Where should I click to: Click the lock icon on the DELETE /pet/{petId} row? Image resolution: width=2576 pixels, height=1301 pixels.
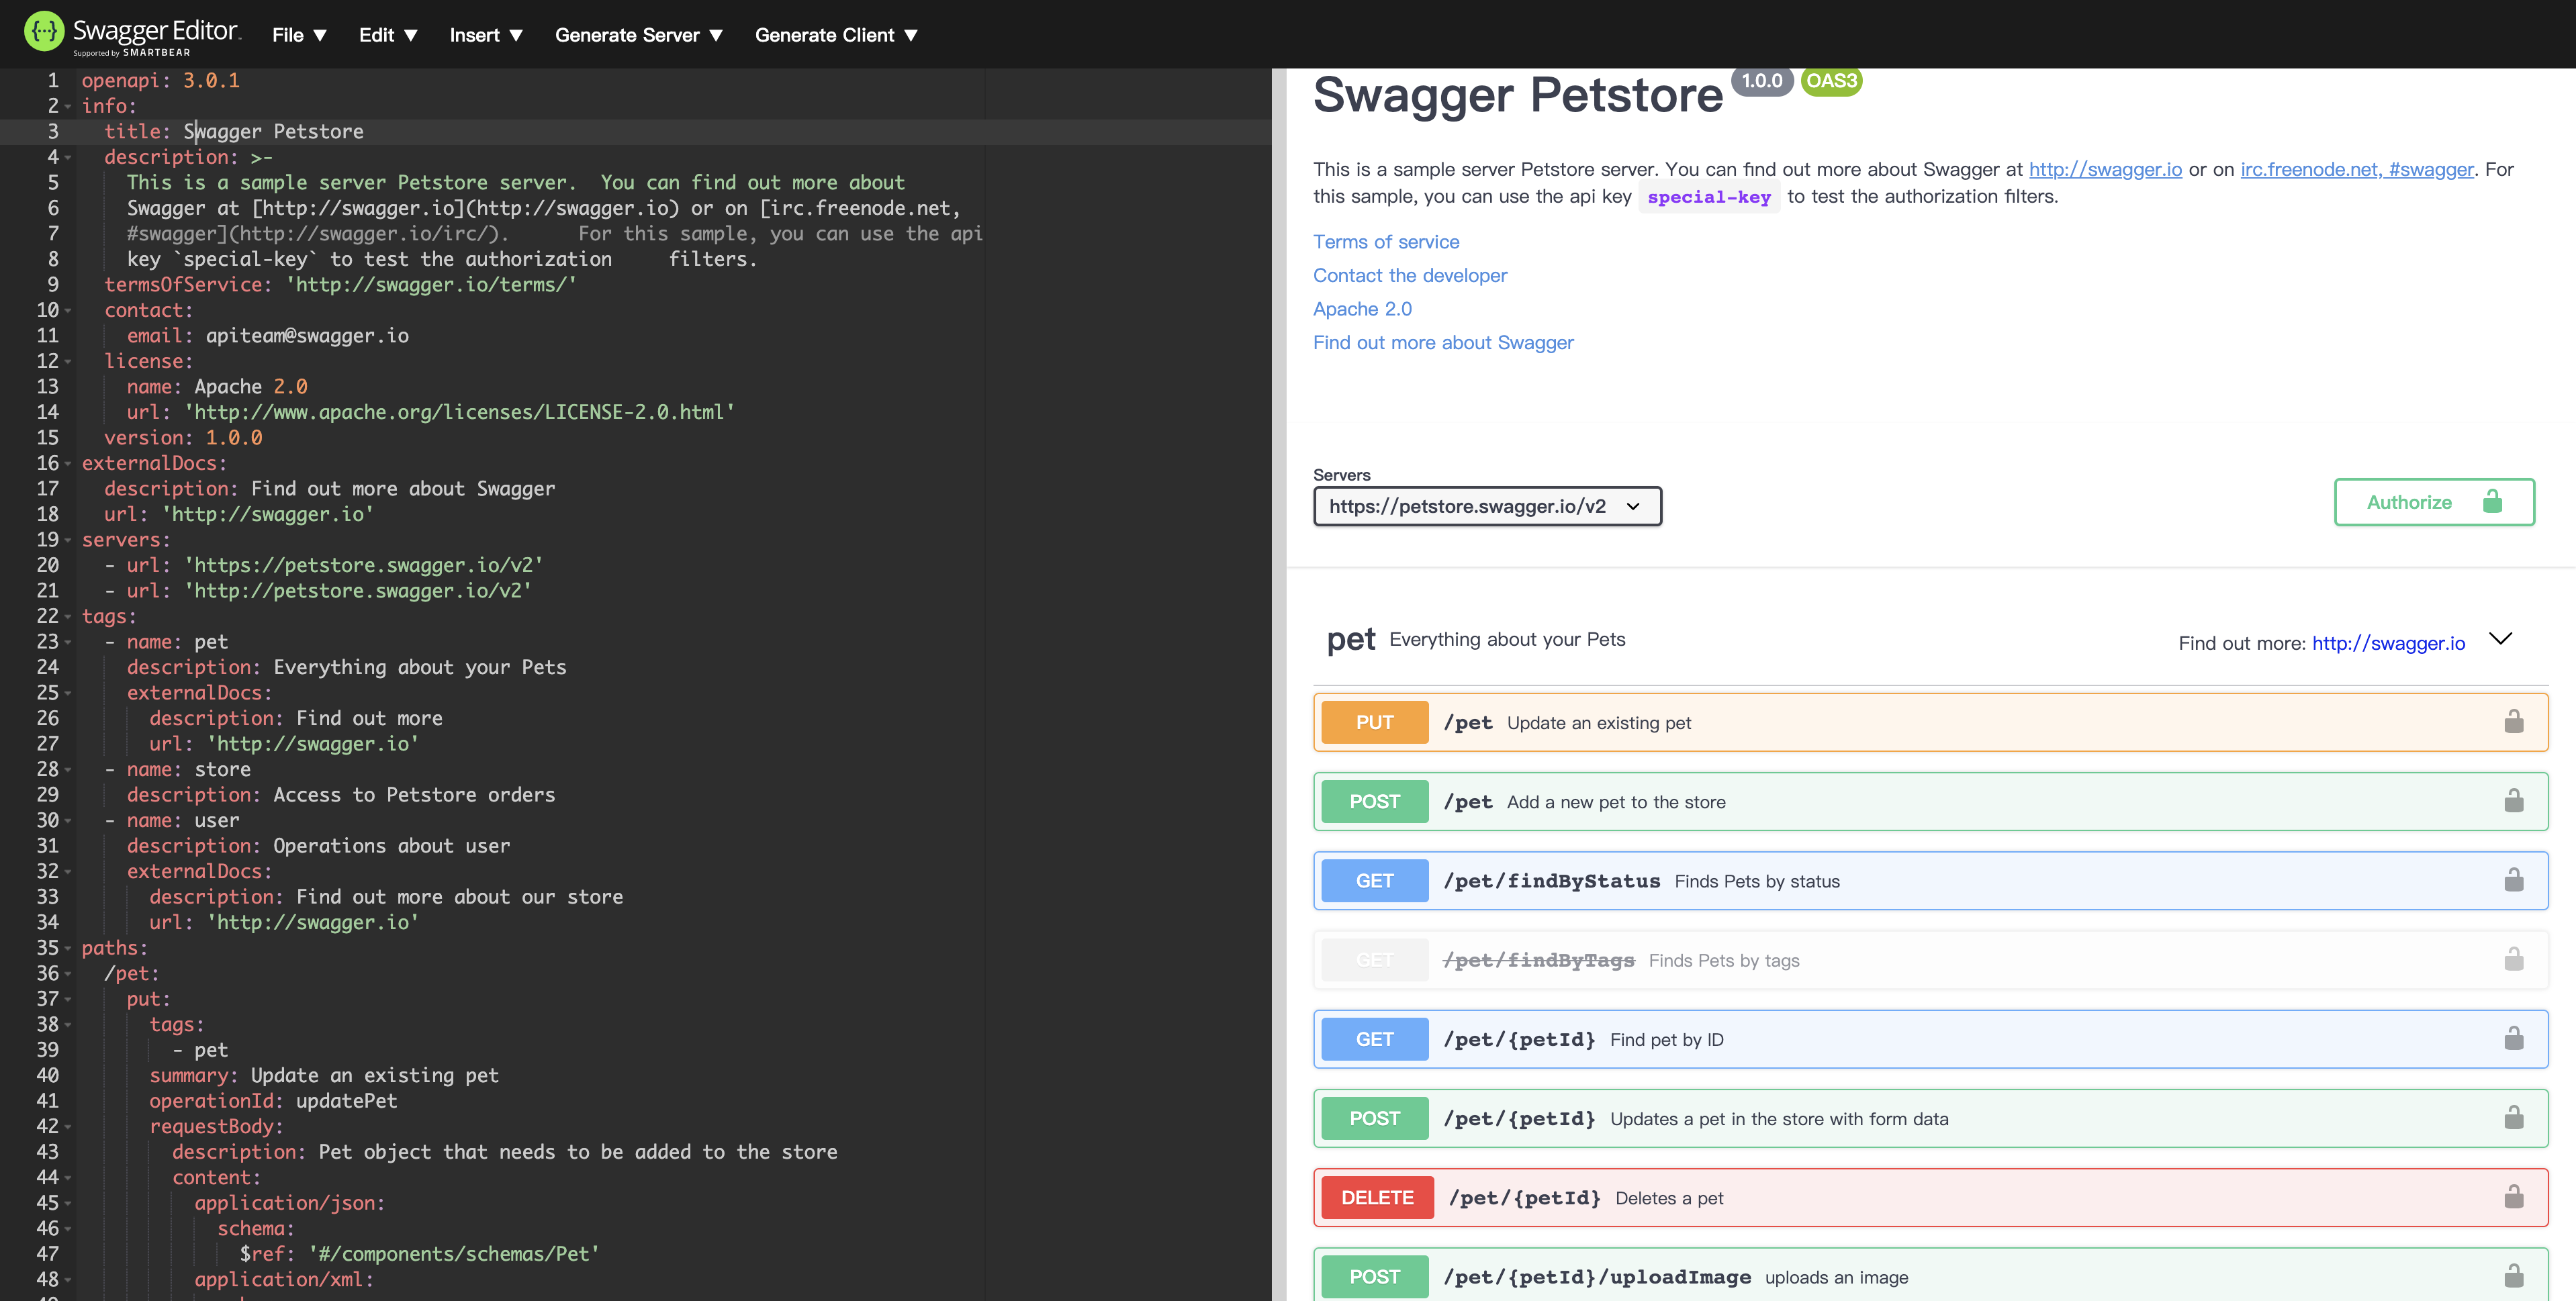tap(2513, 1197)
